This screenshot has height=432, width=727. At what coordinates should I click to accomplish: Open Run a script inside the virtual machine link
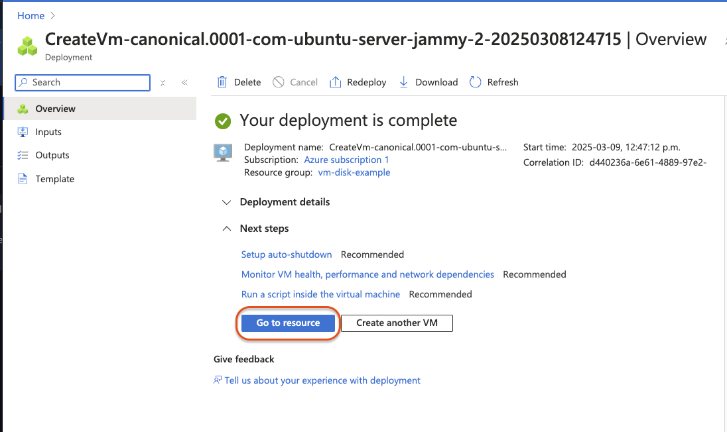click(320, 294)
